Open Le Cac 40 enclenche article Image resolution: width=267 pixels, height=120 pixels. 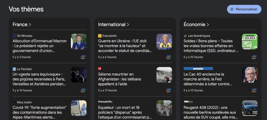[x=208, y=79]
